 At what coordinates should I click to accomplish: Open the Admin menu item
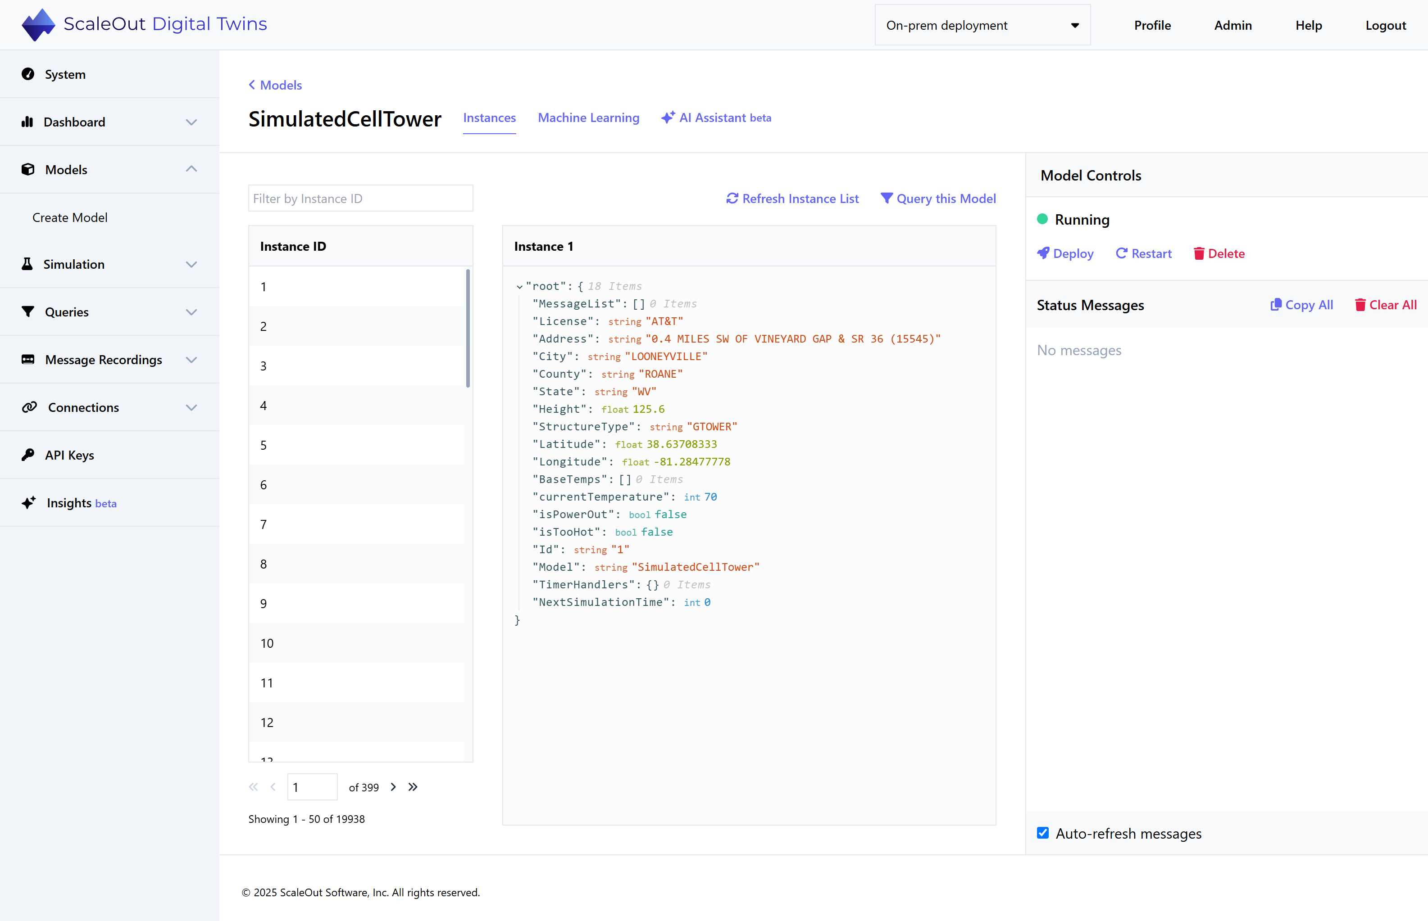pos(1233,25)
